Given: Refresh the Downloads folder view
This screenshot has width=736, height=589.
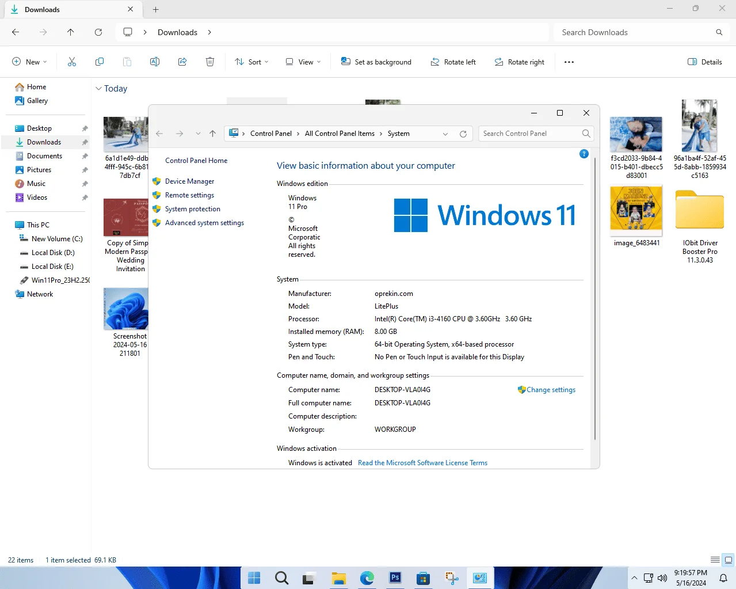Looking at the screenshot, I should point(98,32).
